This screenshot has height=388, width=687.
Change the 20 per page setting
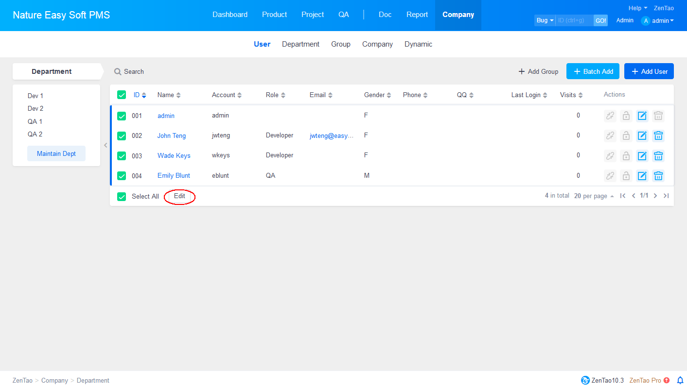coord(594,196)
